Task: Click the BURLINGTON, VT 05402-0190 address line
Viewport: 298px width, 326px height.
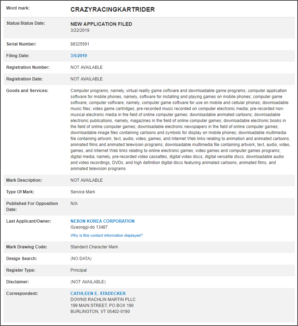Action: pos(100,312)
